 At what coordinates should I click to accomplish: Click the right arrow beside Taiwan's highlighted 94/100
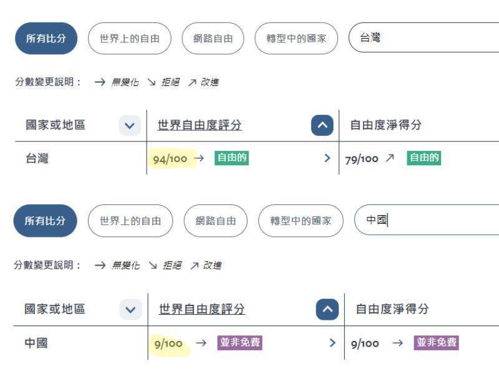199,158
